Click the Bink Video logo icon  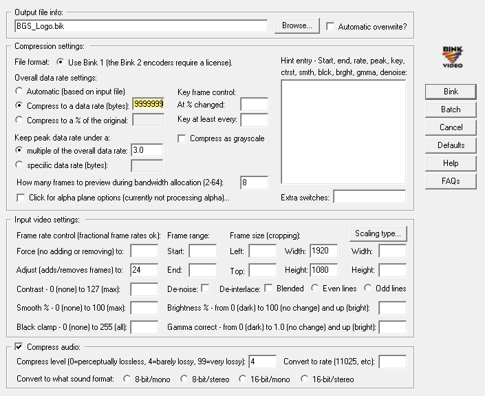pos(452,57)
